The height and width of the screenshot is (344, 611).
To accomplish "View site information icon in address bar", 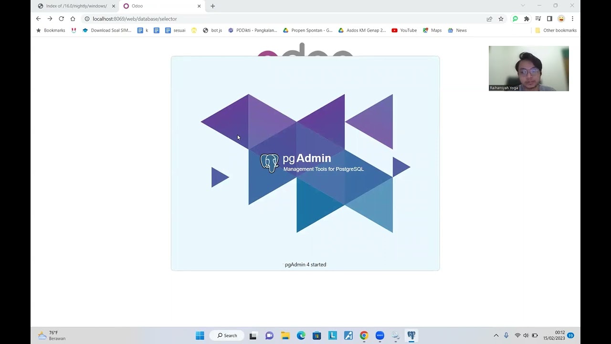I will click(87, 19).
